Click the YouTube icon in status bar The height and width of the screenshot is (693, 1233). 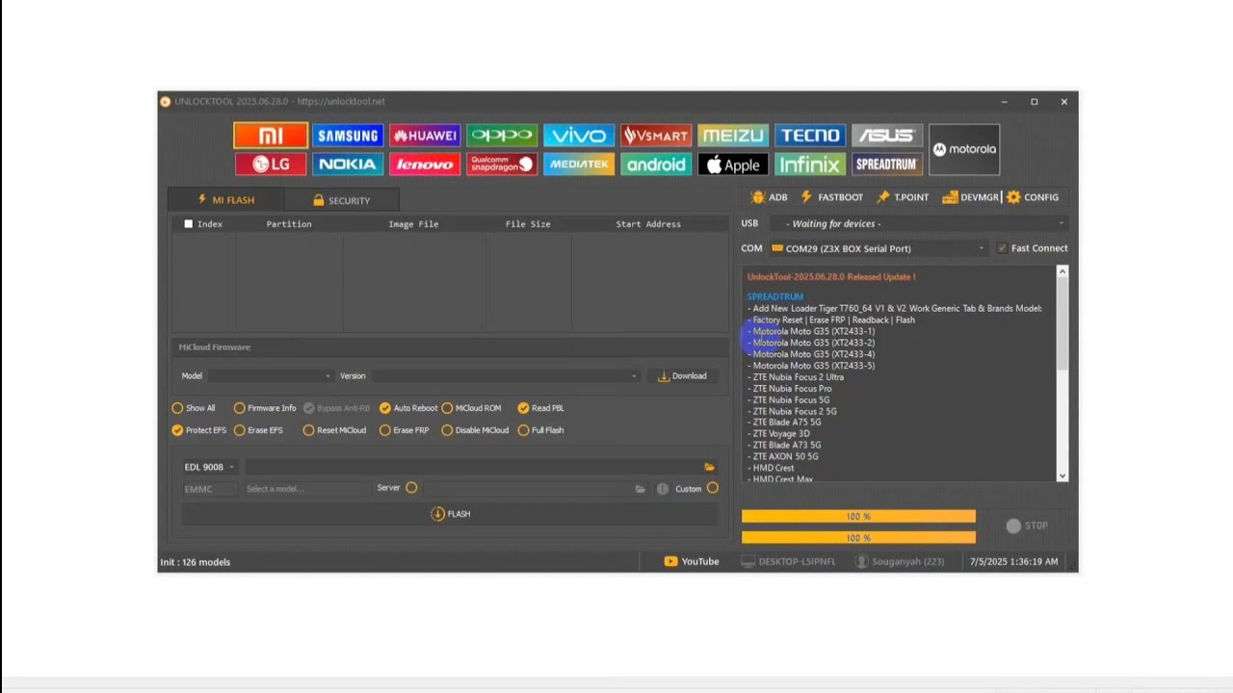[x=670, y=561]
